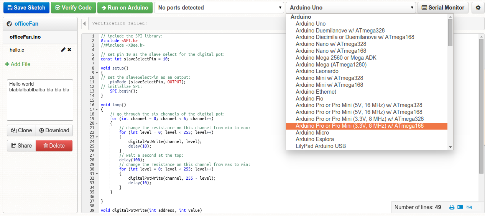Select Arduino Mini w/ ATmega328
The height and width of the screenshot is (216, 485).
pyautogui.click(x=367, y=78)
